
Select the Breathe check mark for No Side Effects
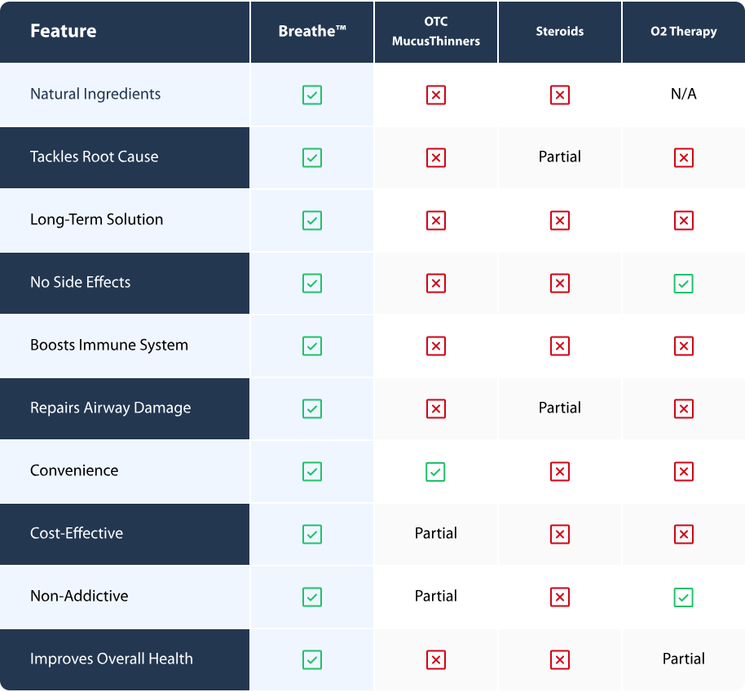pos(312,283)
